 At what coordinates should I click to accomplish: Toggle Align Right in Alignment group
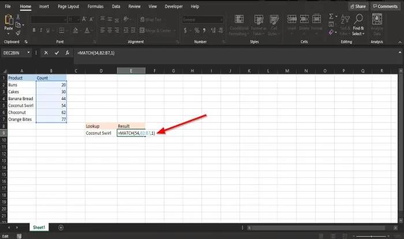(117, 31)
